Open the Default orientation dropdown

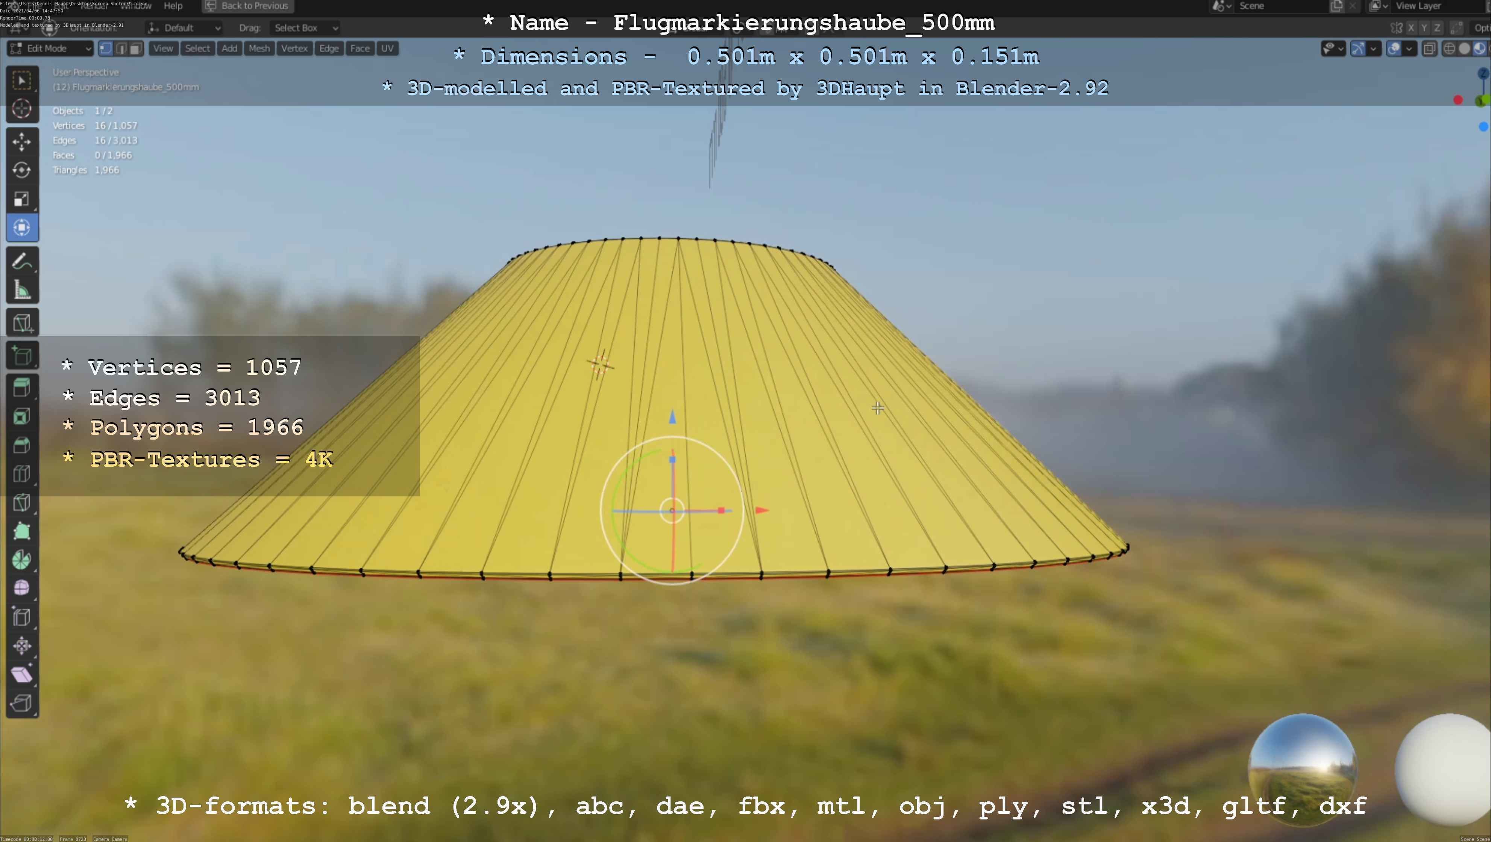pos(184,28)
